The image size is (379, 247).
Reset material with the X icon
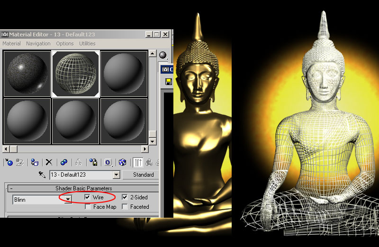click(49, 162)
